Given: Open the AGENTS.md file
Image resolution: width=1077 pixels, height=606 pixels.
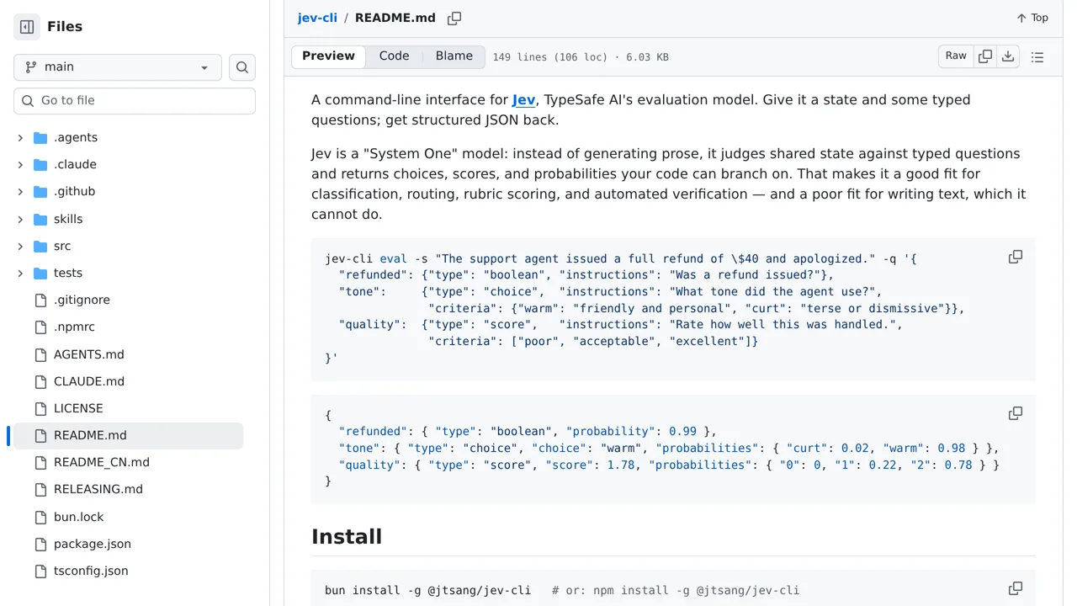Looking at the screenshot, I should click(88, 354).
